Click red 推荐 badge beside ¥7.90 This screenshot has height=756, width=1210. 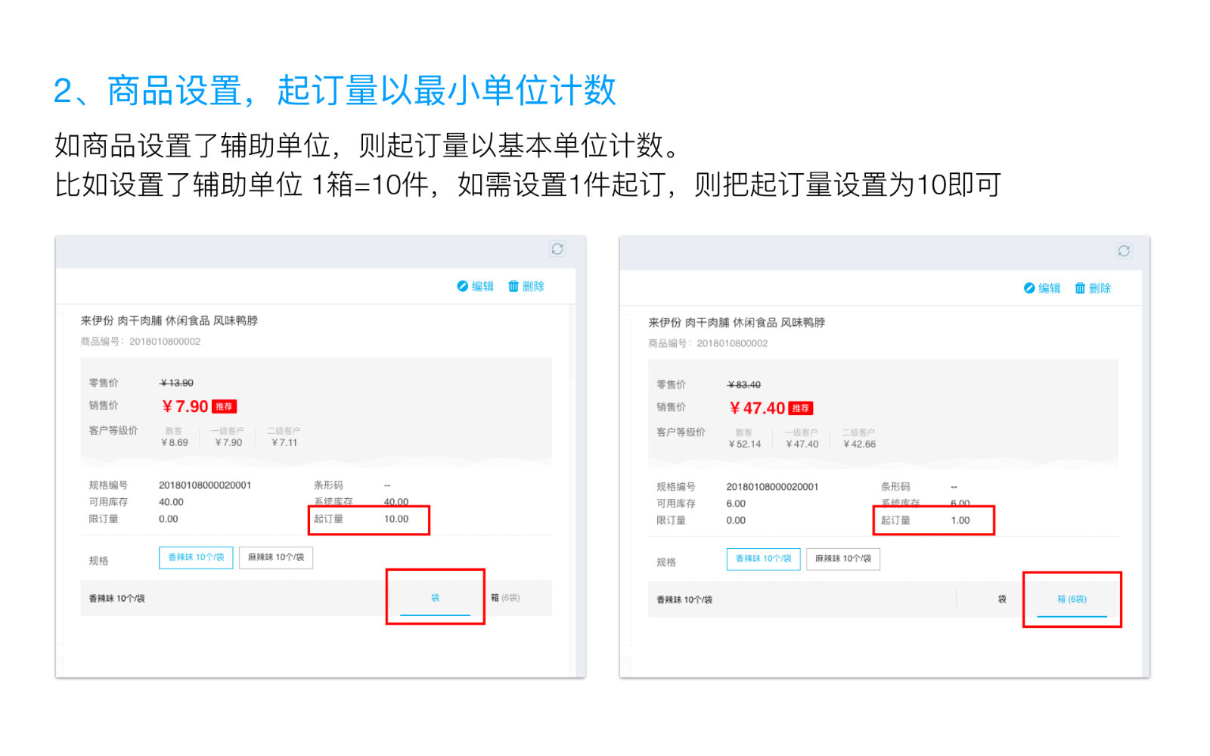point(224,407)
